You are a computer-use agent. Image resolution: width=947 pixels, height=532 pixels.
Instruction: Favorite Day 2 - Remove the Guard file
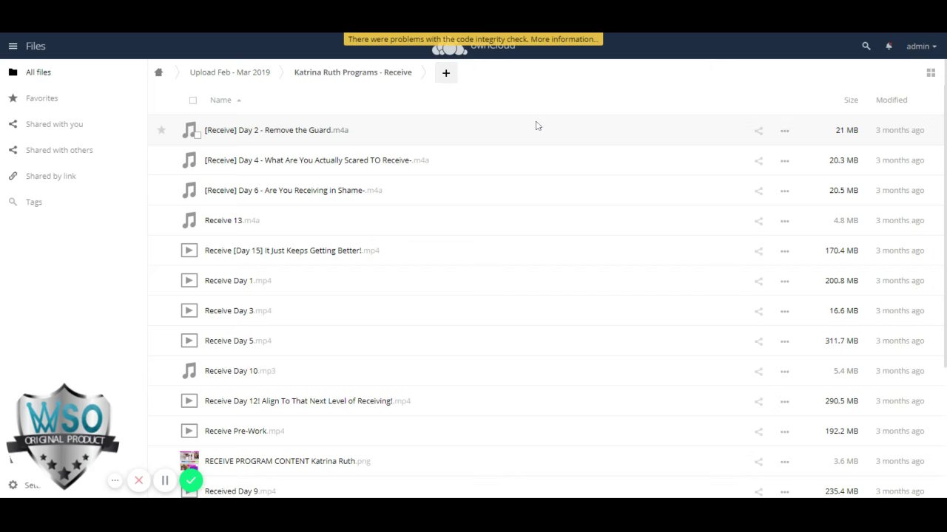click(x=161, y=130)
